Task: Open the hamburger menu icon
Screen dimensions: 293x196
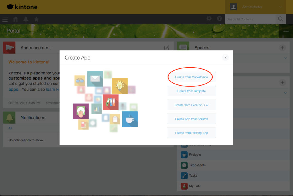Action: [5, 19]
